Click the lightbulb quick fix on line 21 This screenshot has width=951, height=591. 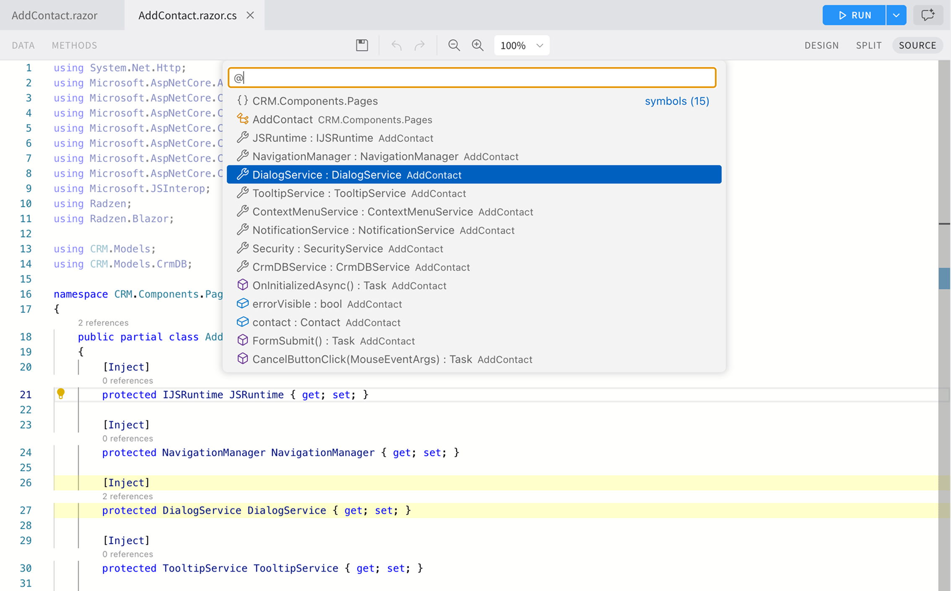tap(61, 394)
